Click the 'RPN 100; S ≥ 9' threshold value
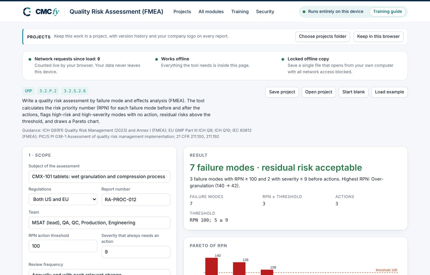 click(x=209, y=220)
